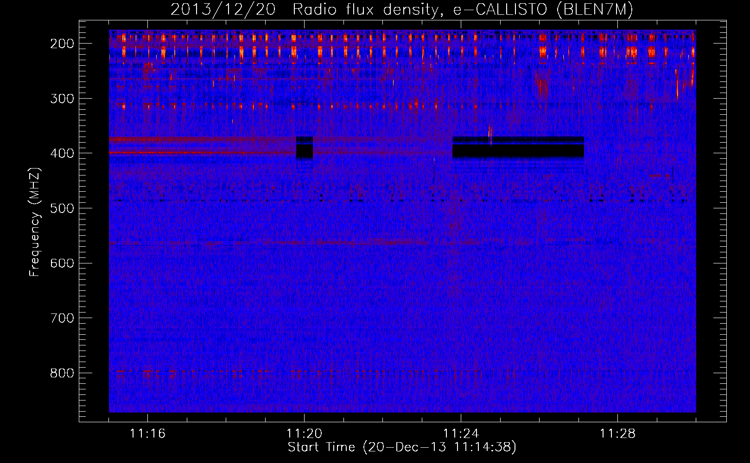This screenshot has width=750, height=463.
Task: Click the 11:20 time tick label
Action: point(304,434)
